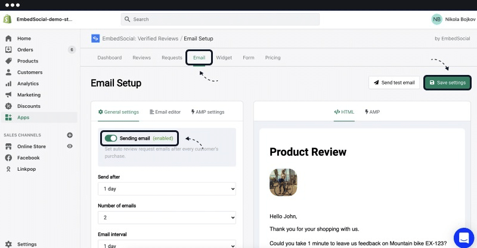Viewport: 477px width, 248px height.
Task: Open the chat support bubble
Action: click(x=464, y=238)
